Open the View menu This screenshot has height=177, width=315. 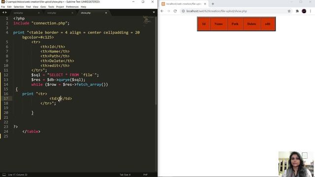[x=35, y=7]
